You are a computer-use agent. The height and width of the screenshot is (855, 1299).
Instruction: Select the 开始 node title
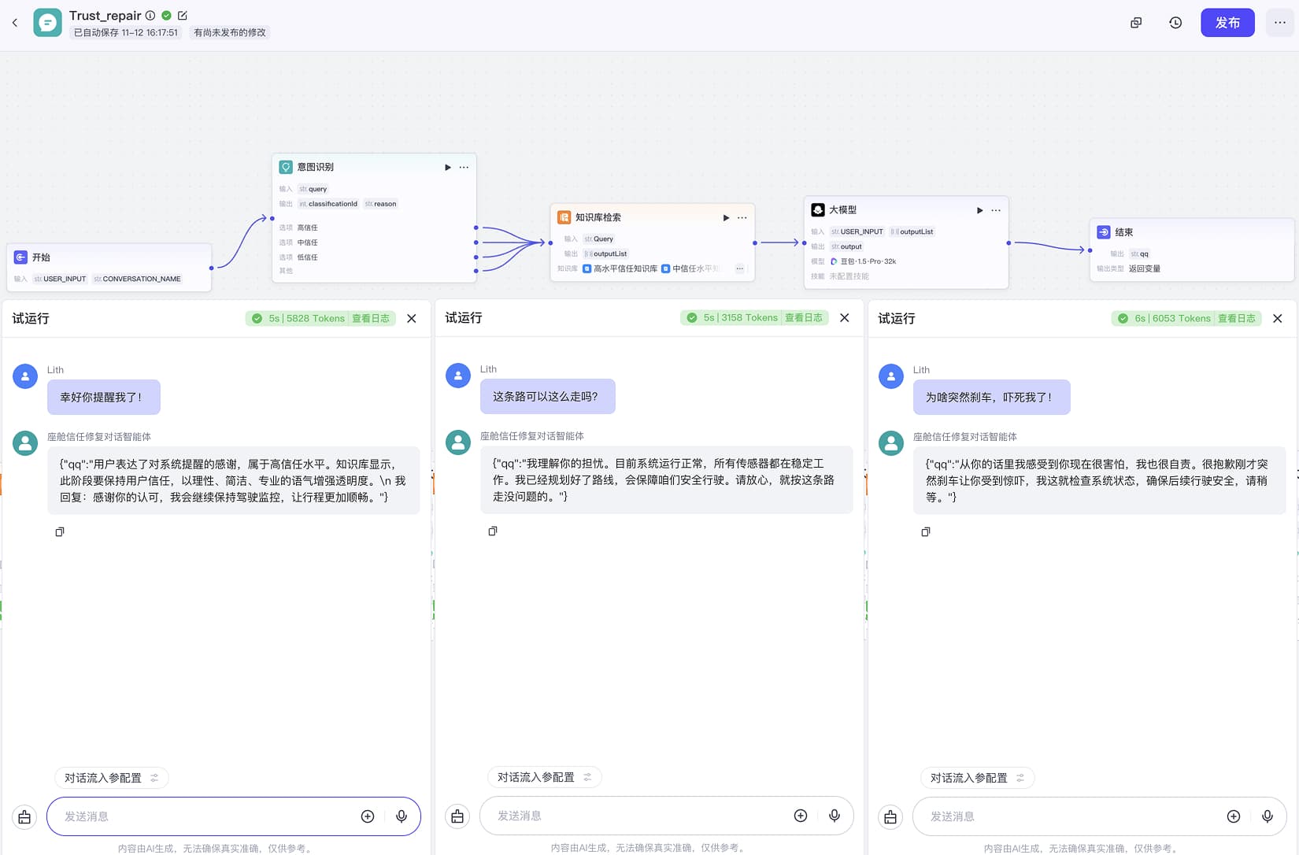click(x=41, y=257)
